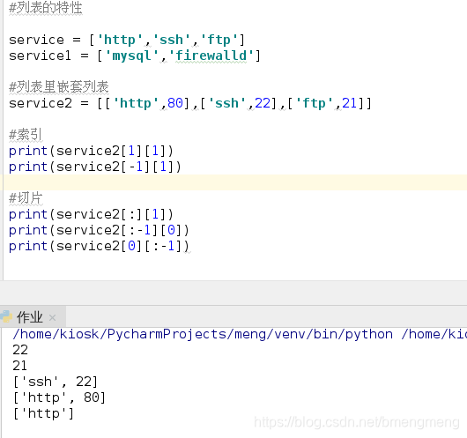Click the line print(service2[0][:-1])

coord(99,246)
